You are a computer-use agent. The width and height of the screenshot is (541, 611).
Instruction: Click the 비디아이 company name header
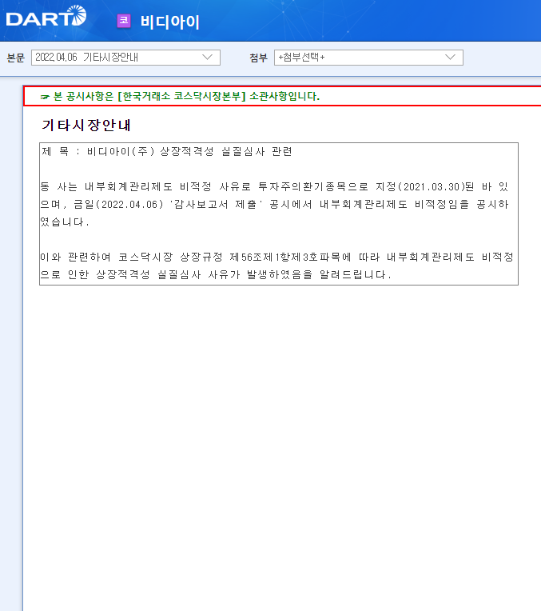click(x=170, y=22)
